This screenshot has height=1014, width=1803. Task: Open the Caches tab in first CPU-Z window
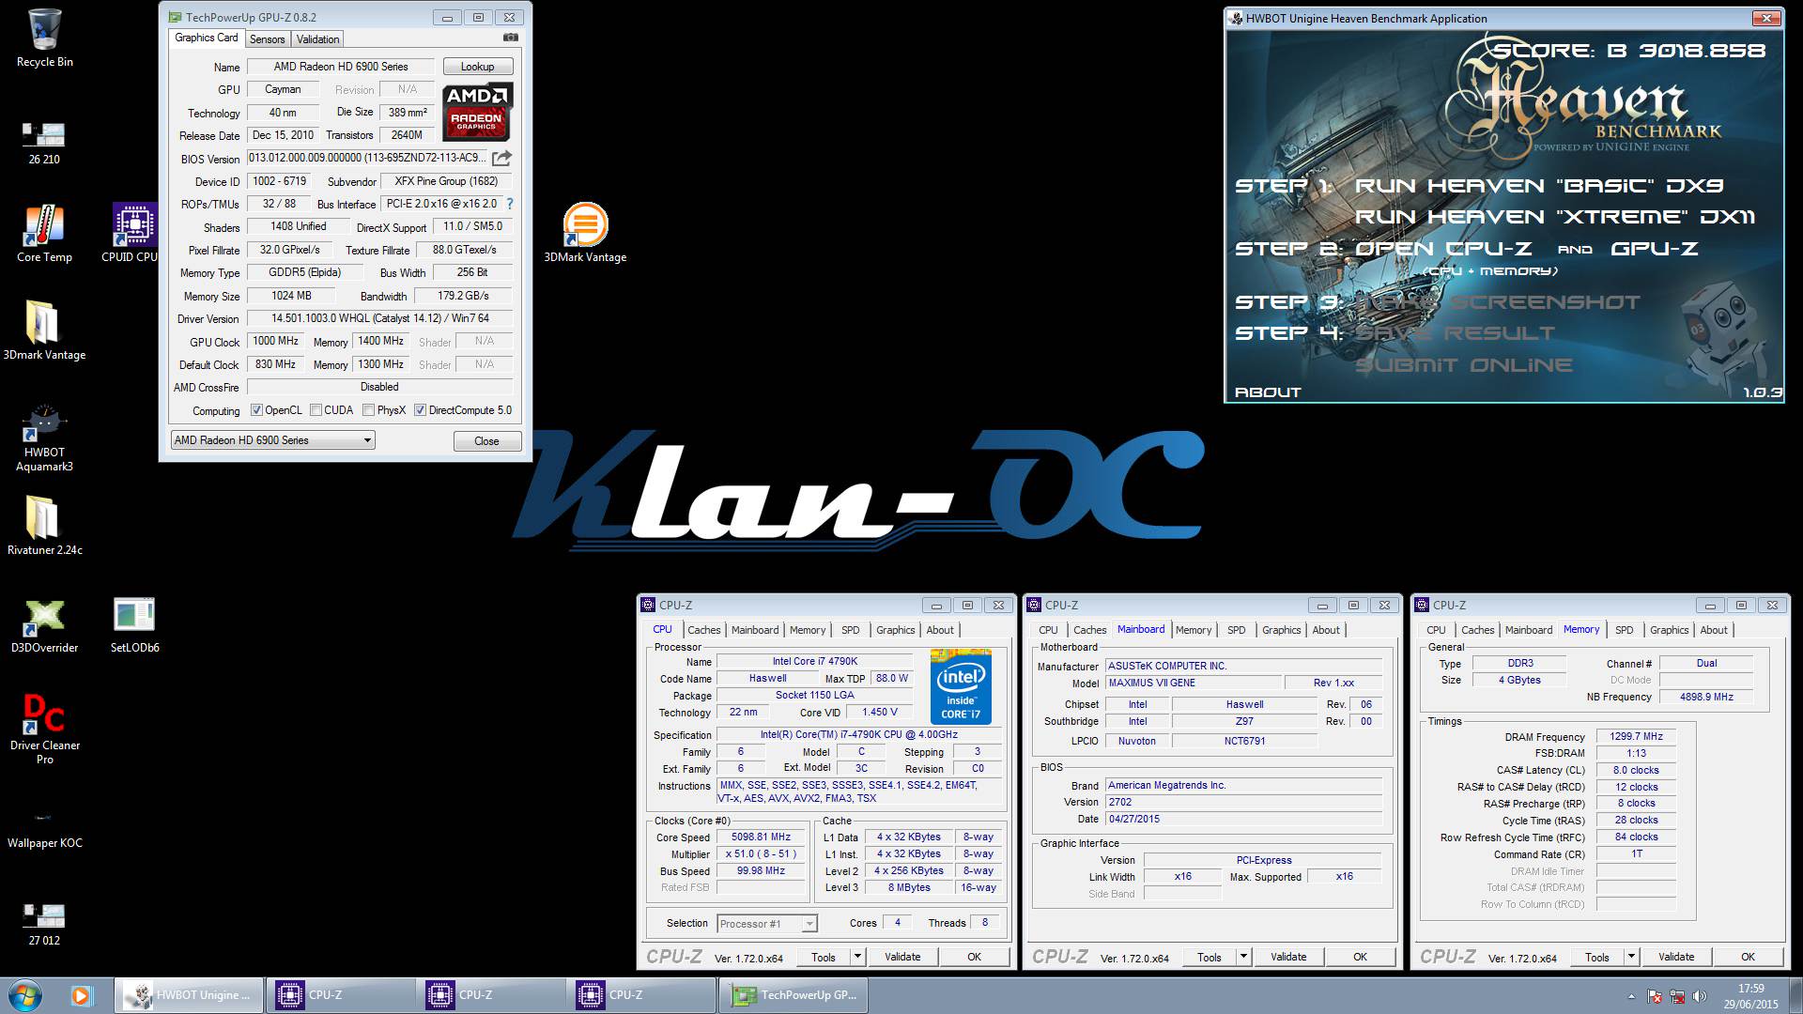pyautogui.click(x=703, y=630)
